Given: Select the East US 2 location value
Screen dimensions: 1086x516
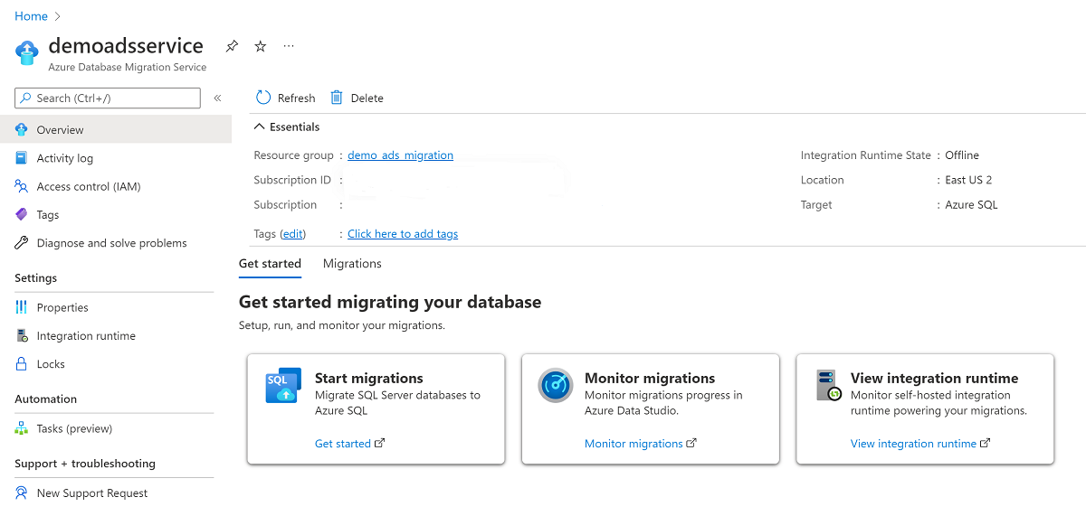Looking at the screenshot, I should tap(968, 180).
